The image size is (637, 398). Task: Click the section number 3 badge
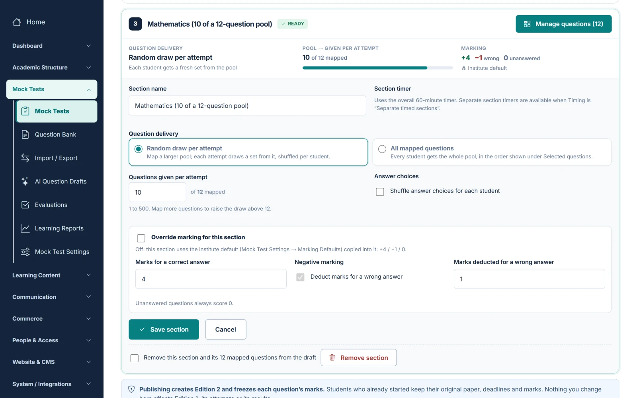[135, 24]
